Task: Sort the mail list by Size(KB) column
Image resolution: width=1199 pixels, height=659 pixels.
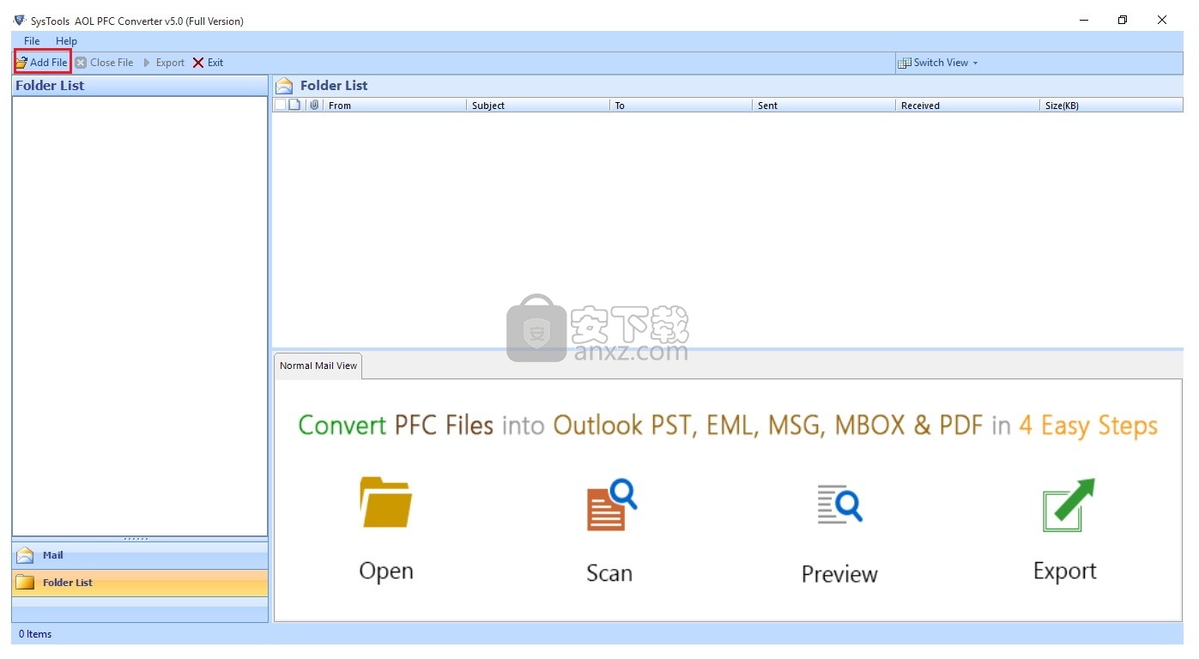Action: point(1111,106)
